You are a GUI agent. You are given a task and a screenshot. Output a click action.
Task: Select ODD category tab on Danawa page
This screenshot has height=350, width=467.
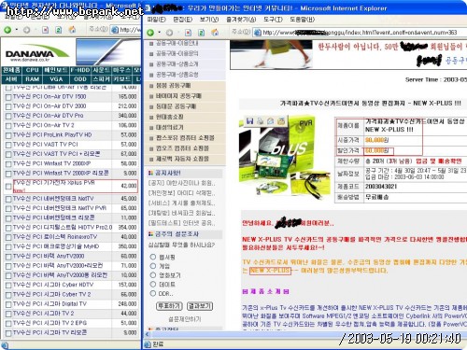coord(80,79)
